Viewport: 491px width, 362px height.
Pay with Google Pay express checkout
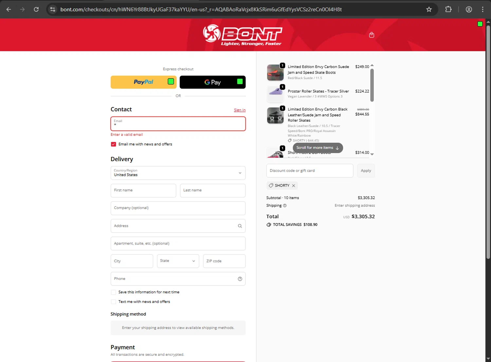(x=212, y=82)
